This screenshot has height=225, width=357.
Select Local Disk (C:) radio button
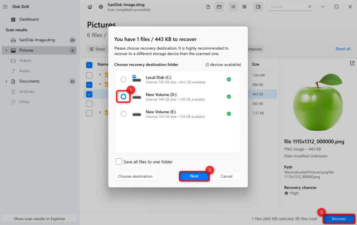(123, 80)
